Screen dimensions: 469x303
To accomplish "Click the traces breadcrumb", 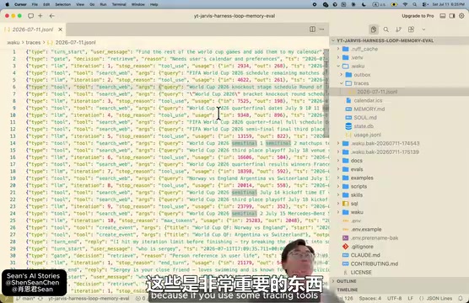I will (33, 42).
